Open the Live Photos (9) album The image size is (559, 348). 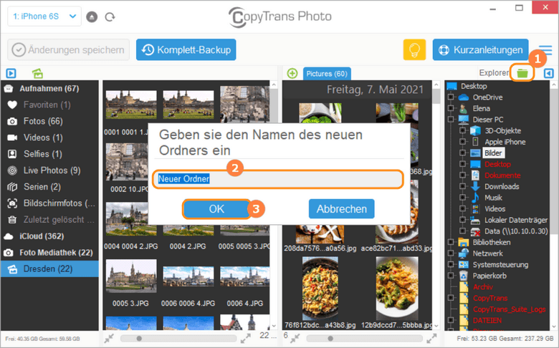click(x=49, y=170)
